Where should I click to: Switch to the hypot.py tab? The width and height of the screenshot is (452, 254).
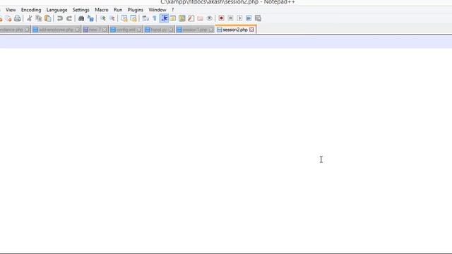158,30
